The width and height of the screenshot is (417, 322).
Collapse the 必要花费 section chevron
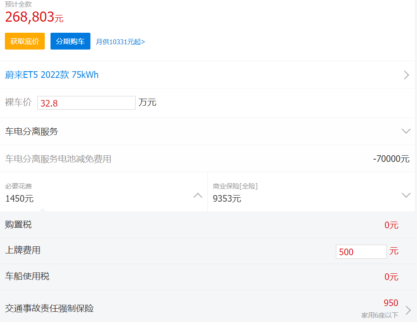(x=198, y=195)
